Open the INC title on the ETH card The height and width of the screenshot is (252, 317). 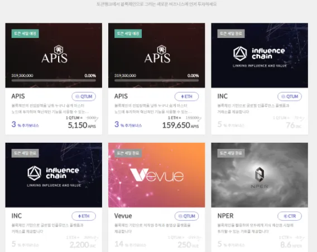pos(17,216)
